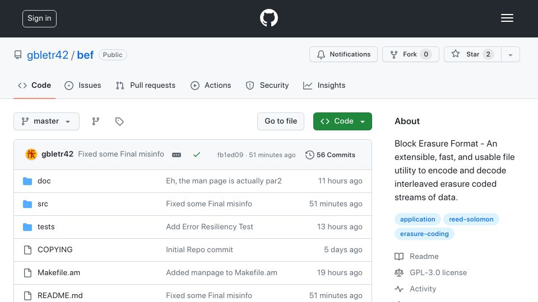Open latest commit message Fixed some Final misinfo
Viewport: 538px width, 302px height.
click(x=121, y=154)
